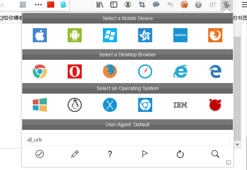Viewport: 247px width, 170px height.
Task: Open the Library toolbar button
Action: point(100,5)
